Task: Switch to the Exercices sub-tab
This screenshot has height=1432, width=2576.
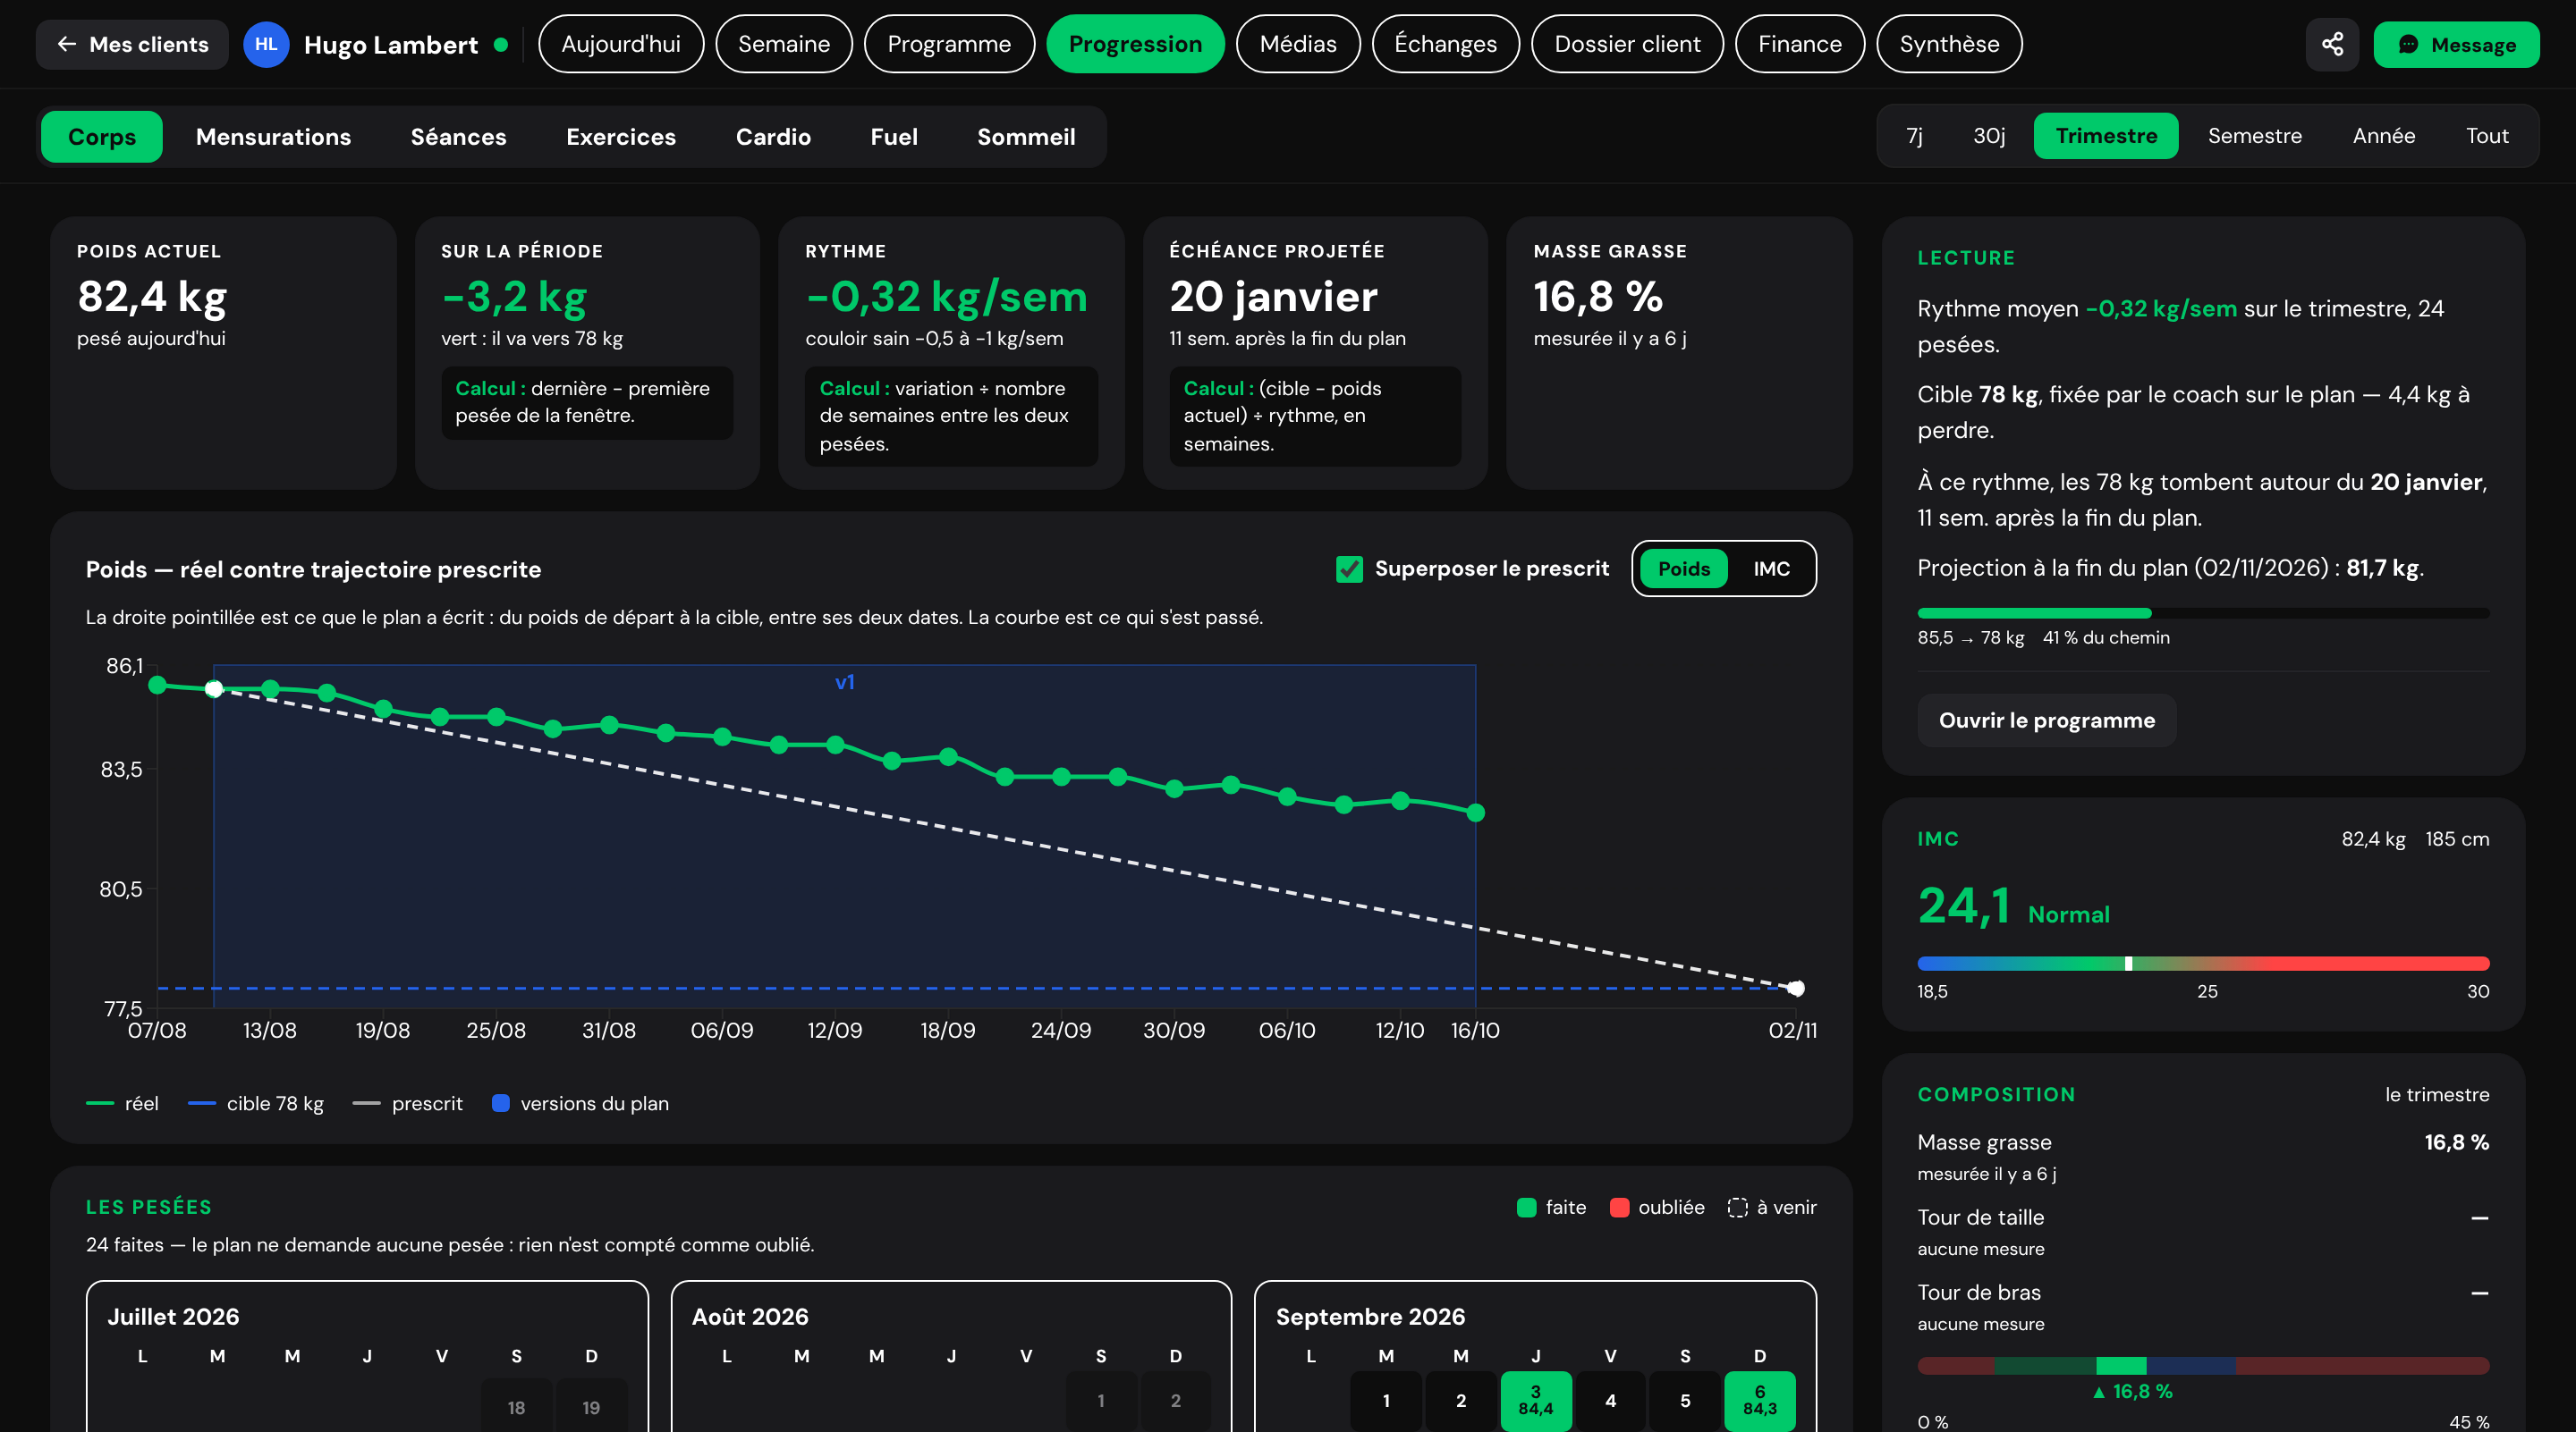Action: pyautogui.click(x=621, y=137)
